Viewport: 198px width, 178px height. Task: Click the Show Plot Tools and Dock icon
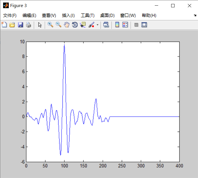[x=144, y=25]
